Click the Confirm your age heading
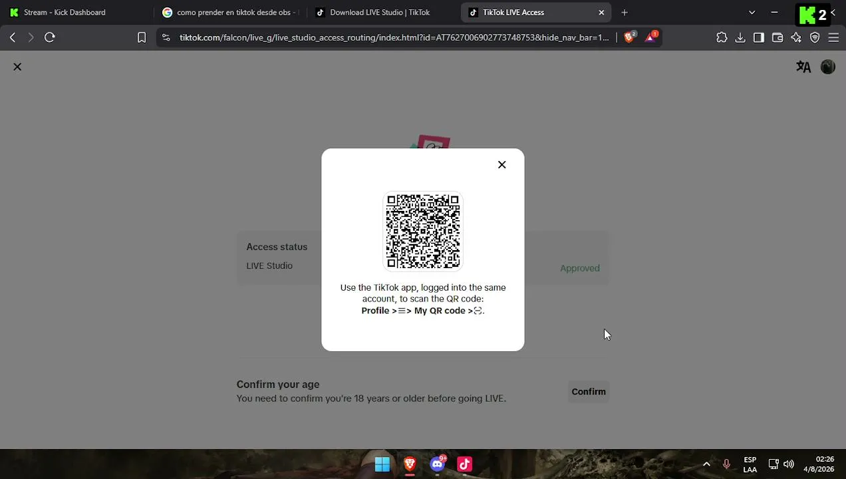Image resolution: width=846 pixels, height=479 pixels. tap(278, 385)
